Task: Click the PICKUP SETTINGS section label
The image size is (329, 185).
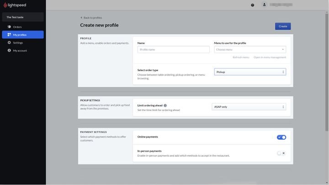Action: click(90, 100)
